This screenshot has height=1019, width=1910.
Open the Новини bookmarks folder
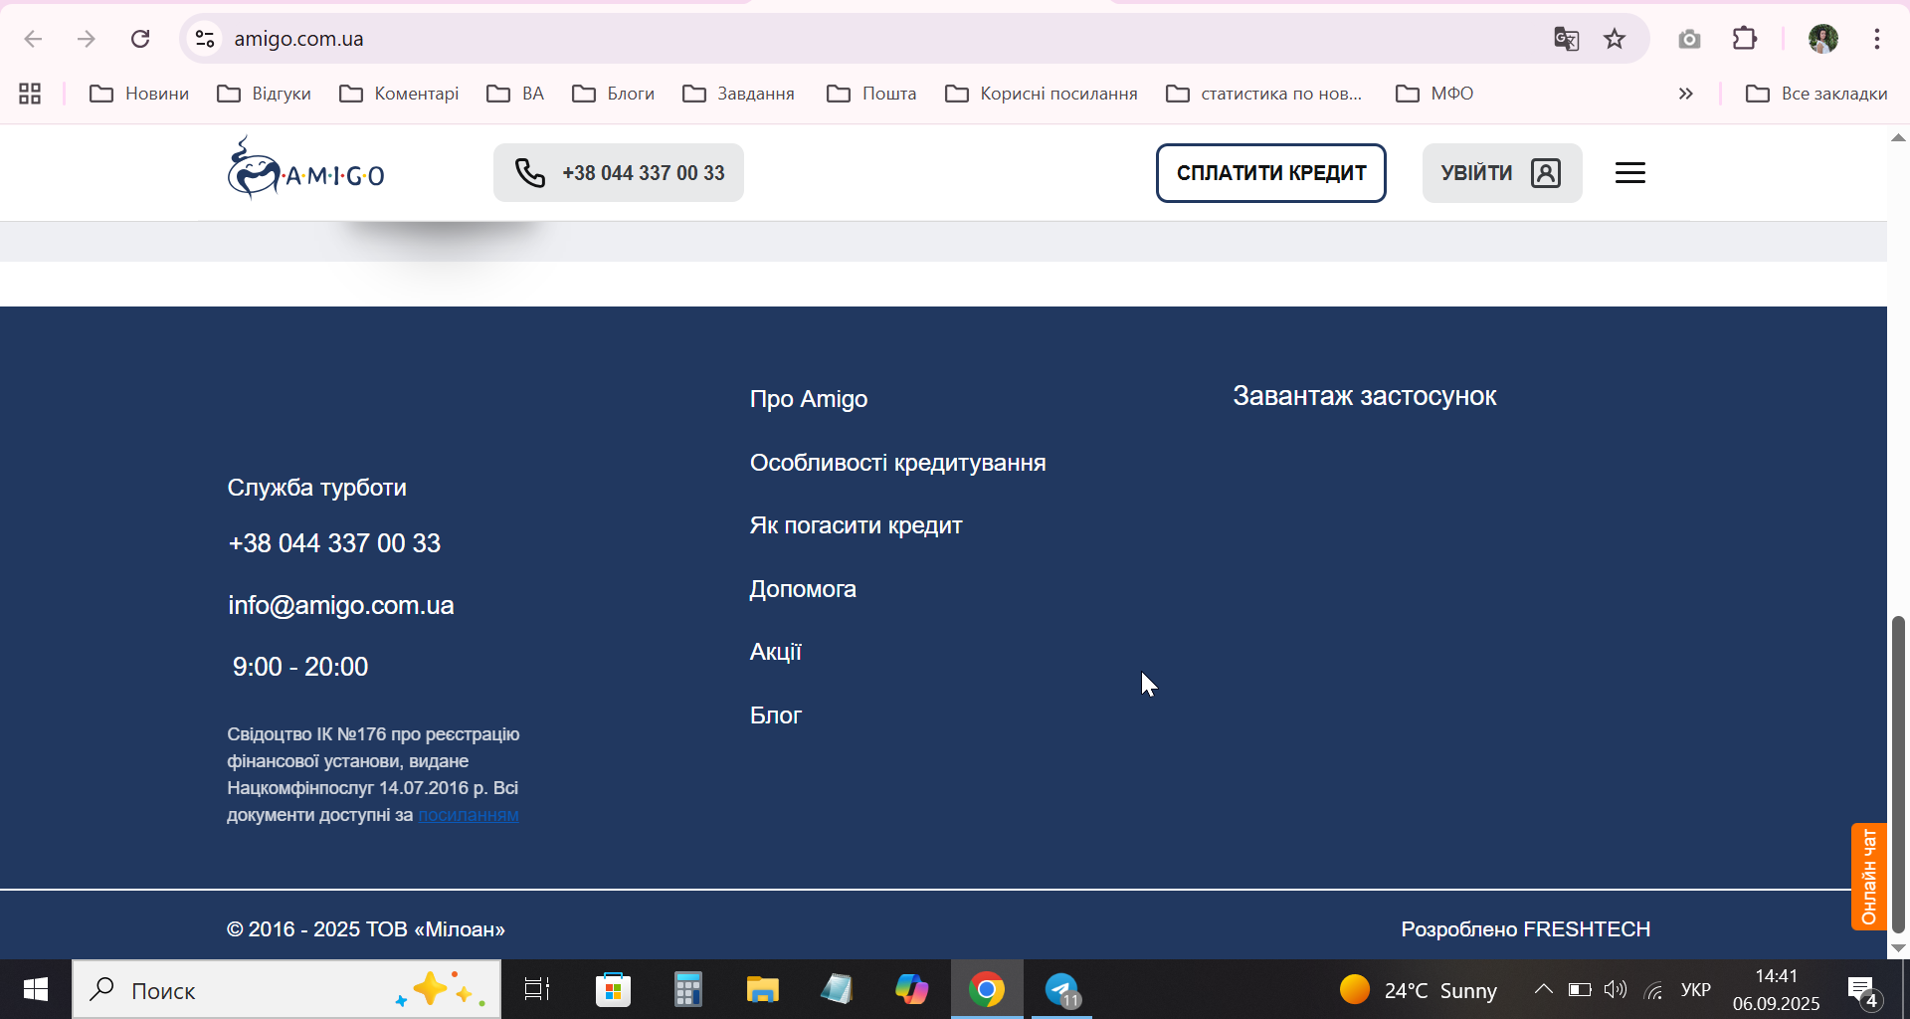click(x=139, y=94)
